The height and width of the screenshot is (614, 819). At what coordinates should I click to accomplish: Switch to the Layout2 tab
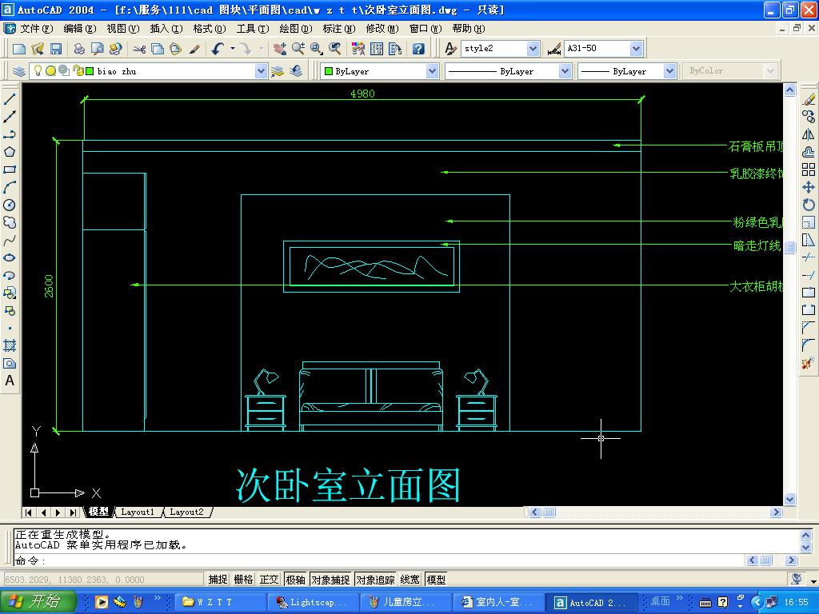(x=186, y=512)
